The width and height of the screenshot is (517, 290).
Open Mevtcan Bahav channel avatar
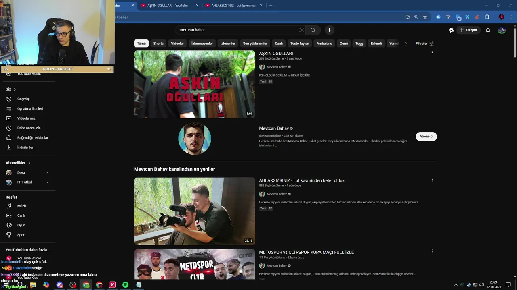(x=195, y=139)
